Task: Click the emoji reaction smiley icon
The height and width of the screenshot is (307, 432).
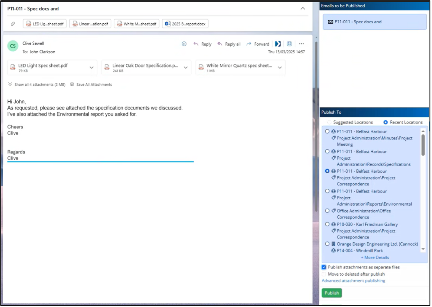Action: pos(184,44)
